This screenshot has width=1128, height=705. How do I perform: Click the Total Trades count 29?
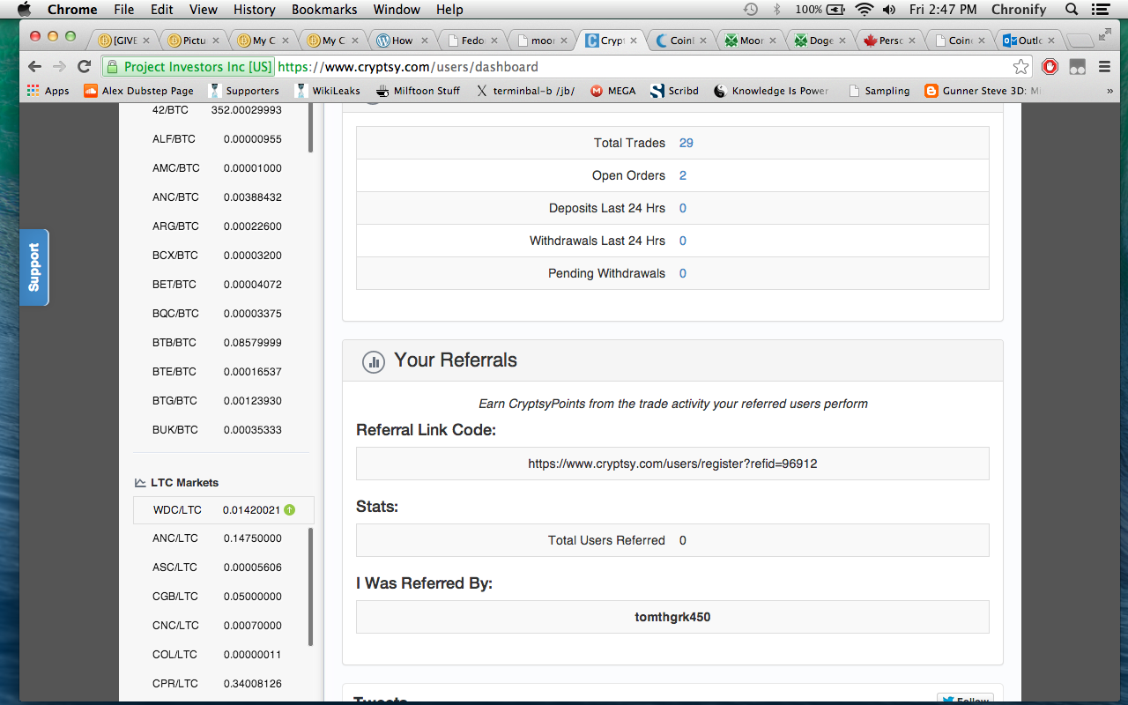(x=686, y=143)
